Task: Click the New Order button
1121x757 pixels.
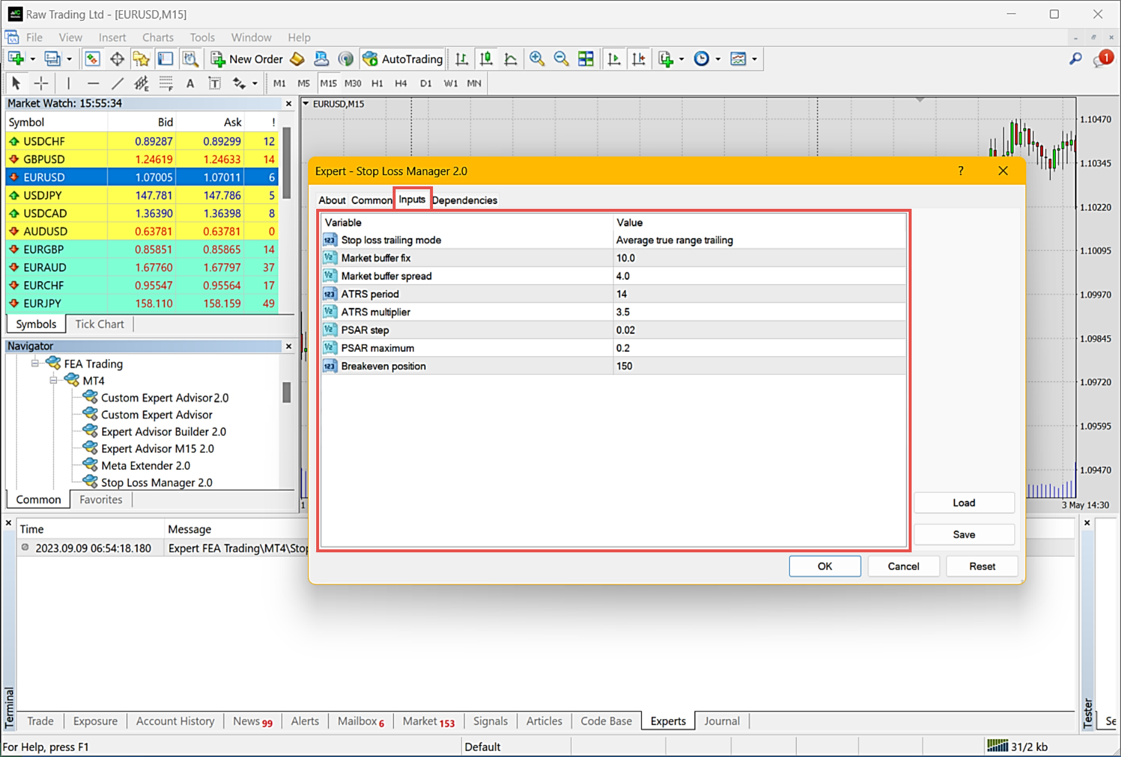Action: tap(247, 59)
